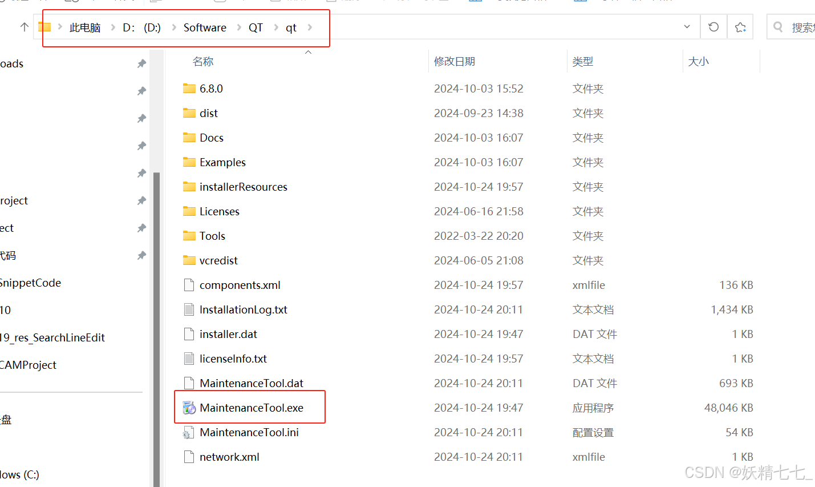
Task: Expand chevron between QT and qt
Action: [275, 27]
